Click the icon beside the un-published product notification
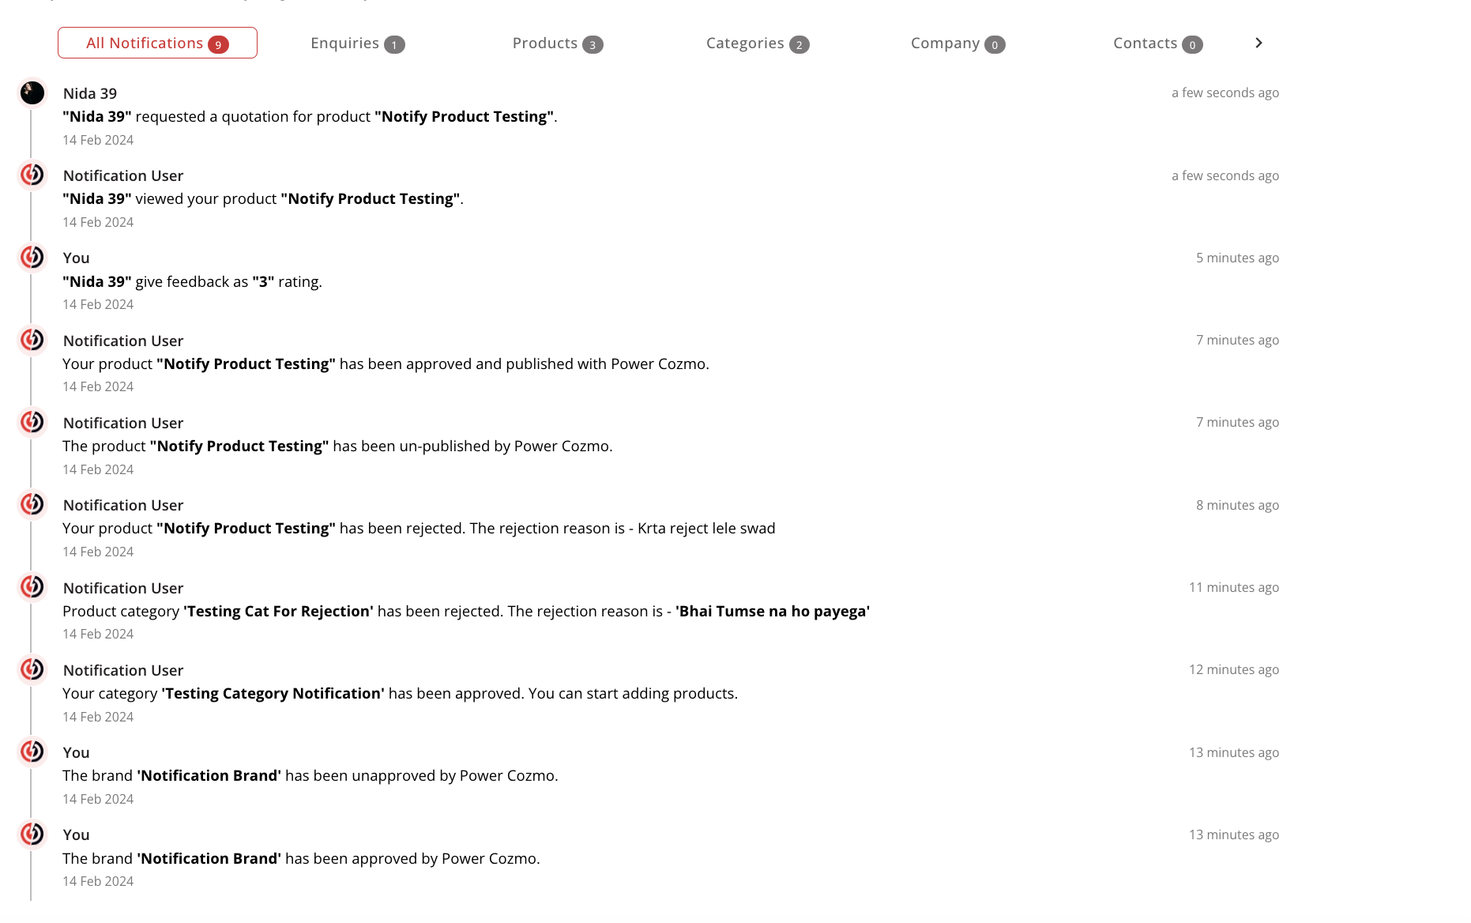 [32, 422]
